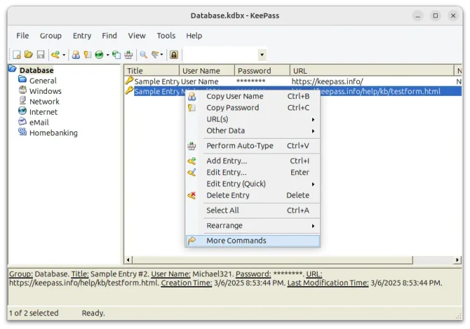Expand the Other Data submenu
The width and height of the screenshot is (470, 329).
click(252, 131)
